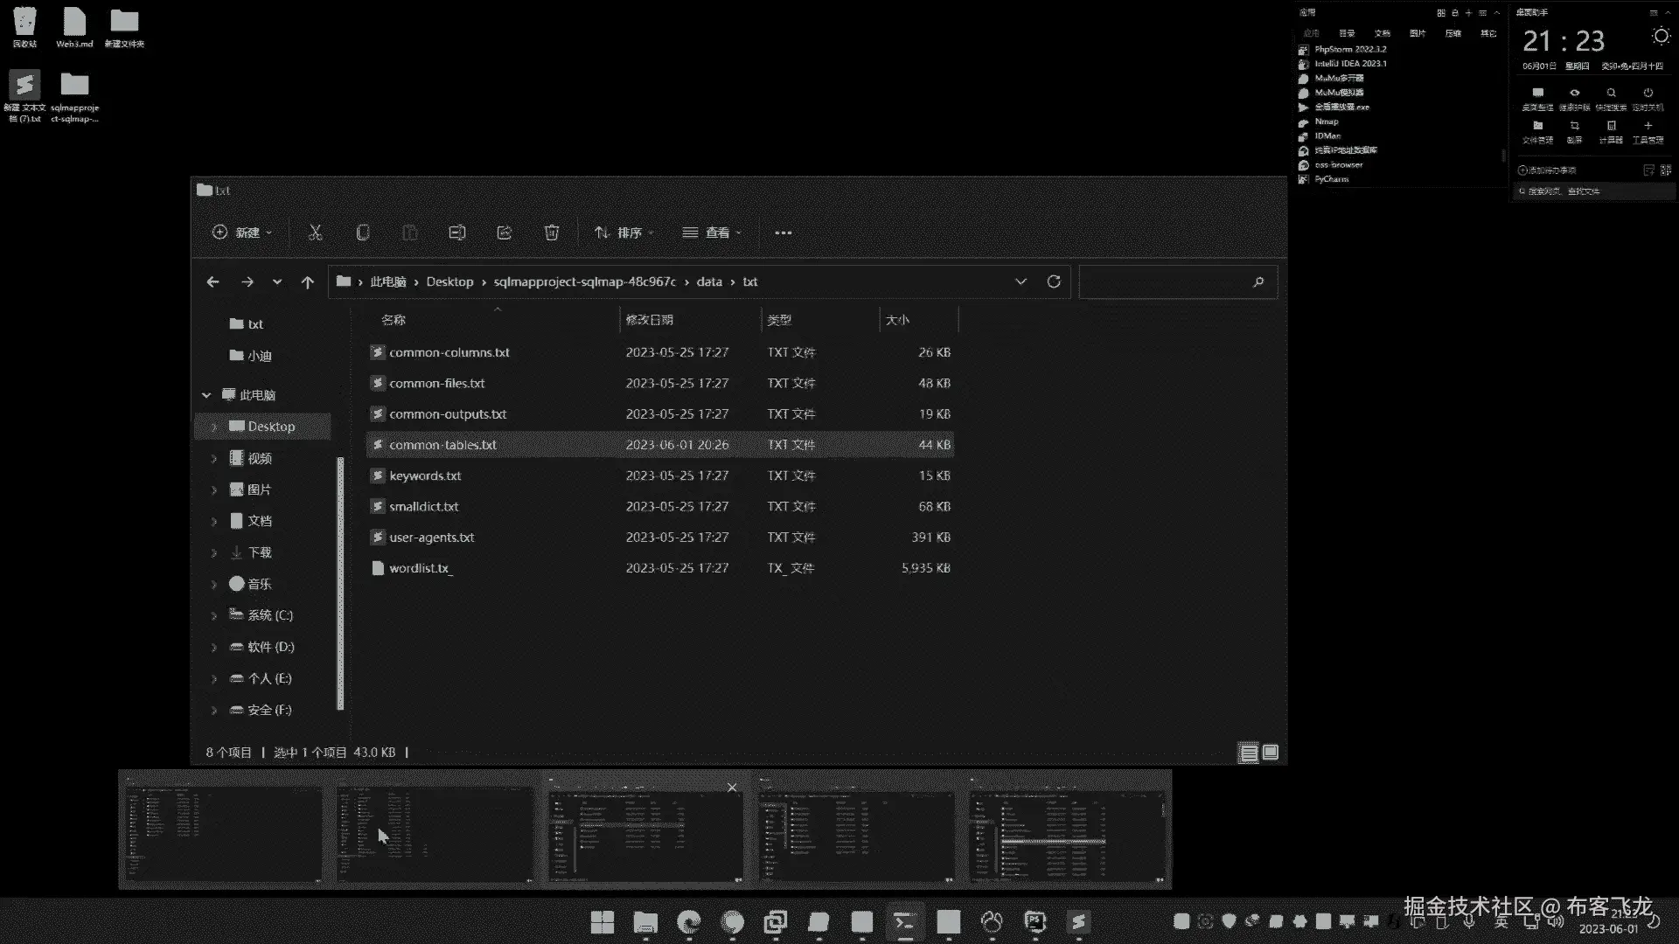
Task: Collapse the 此电脑 tree node
Action: click(206, 395)
